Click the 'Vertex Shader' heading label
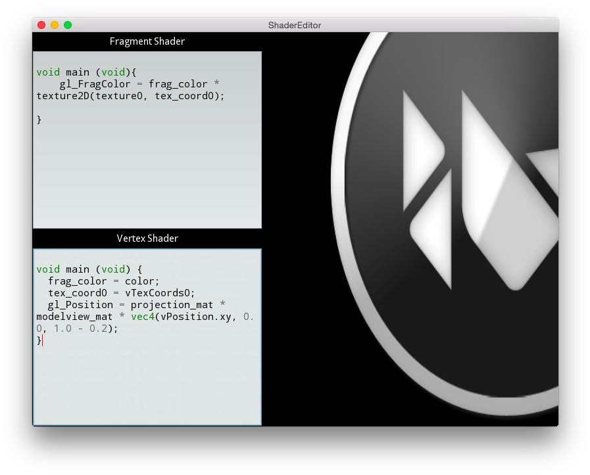 [x=147, y=238]
